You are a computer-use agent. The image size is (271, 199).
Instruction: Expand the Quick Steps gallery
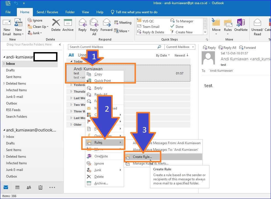[205, 32]
